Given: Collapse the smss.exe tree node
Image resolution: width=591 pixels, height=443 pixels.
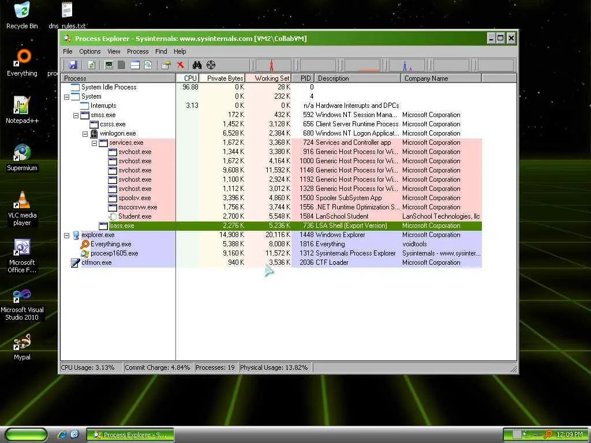Looking at the screenshot, I should (76, 115).
